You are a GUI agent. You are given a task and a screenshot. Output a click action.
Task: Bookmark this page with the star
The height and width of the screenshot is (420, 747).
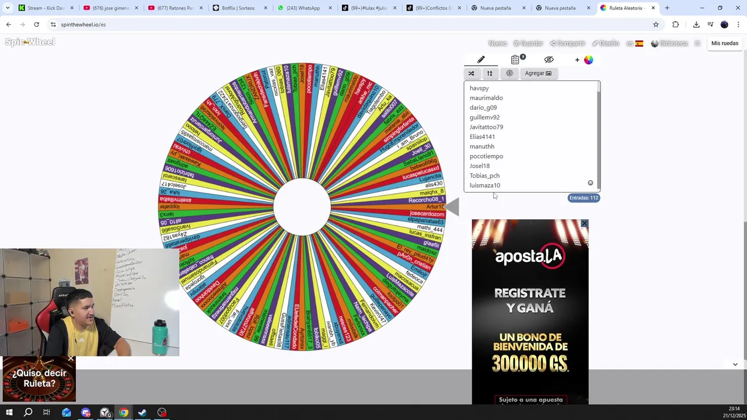point(656,24)
